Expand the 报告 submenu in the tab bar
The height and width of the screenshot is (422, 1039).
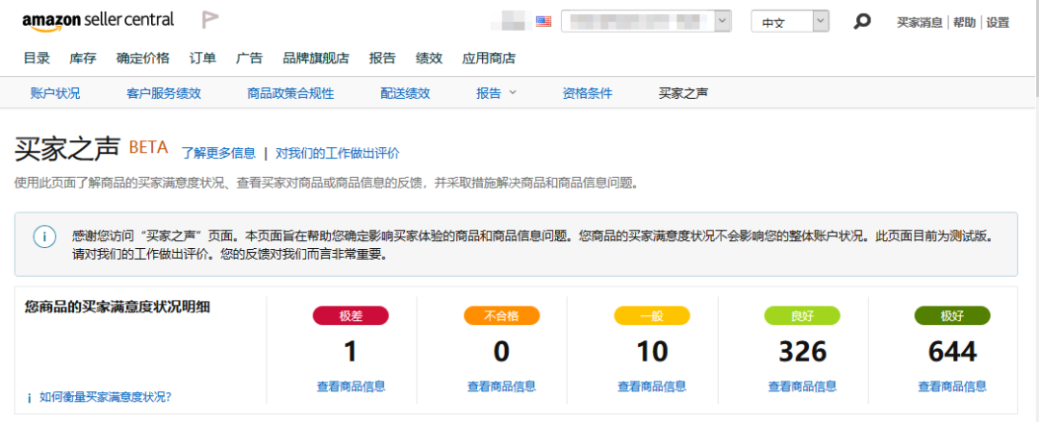(495, 93)
